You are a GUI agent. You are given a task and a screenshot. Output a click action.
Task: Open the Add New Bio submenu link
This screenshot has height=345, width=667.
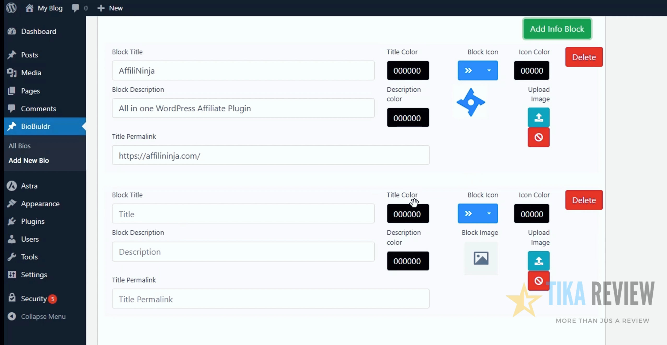(29, 160)
